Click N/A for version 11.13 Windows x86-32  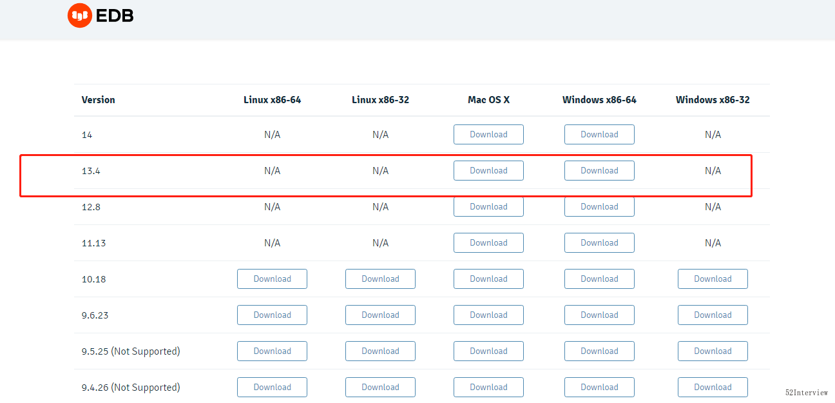713,243
